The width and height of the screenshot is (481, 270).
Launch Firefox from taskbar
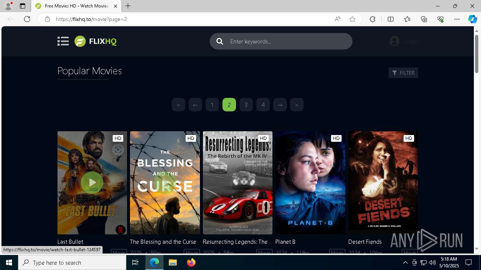pyautogui.click(x=191, y=262)
